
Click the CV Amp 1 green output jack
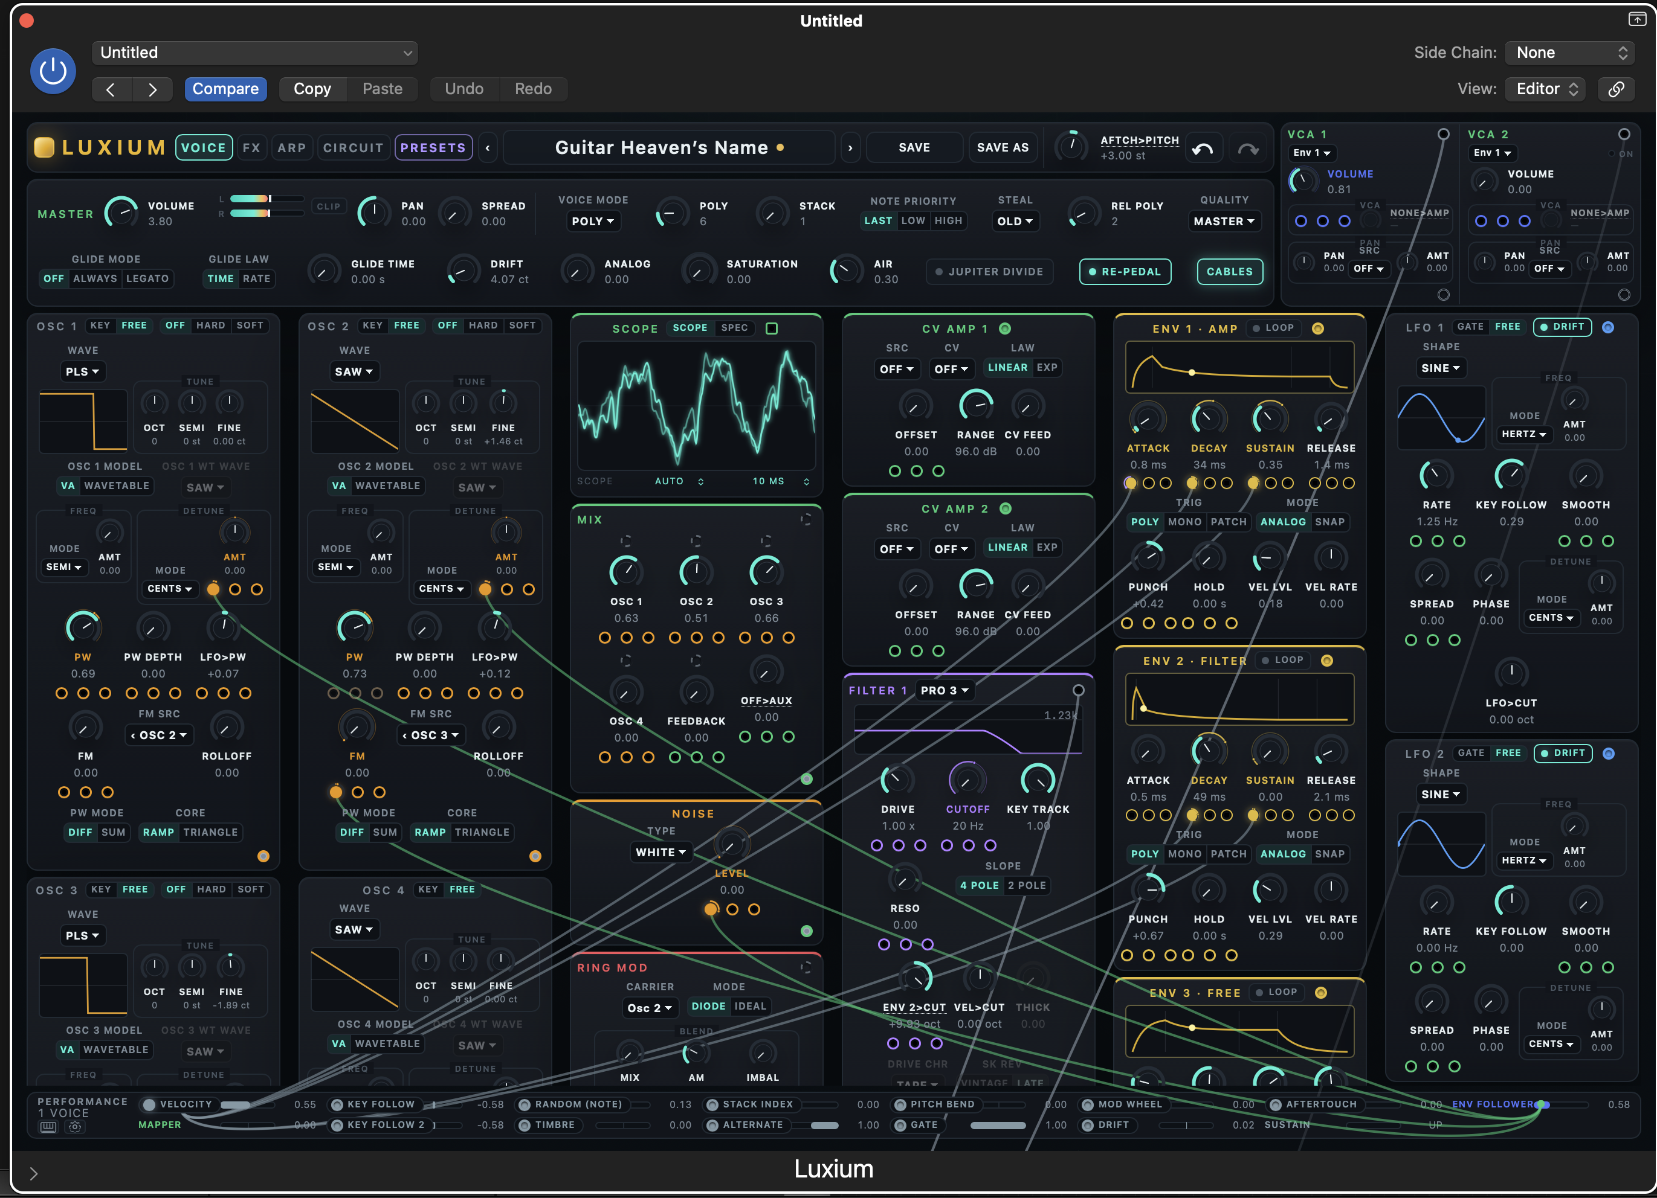coord(1004,328)
